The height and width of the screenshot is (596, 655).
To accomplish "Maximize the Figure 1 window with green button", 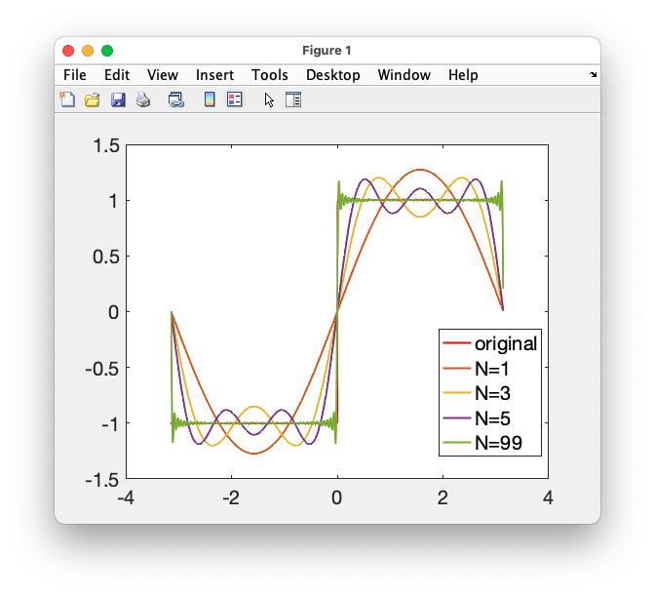I will [107, 51].
